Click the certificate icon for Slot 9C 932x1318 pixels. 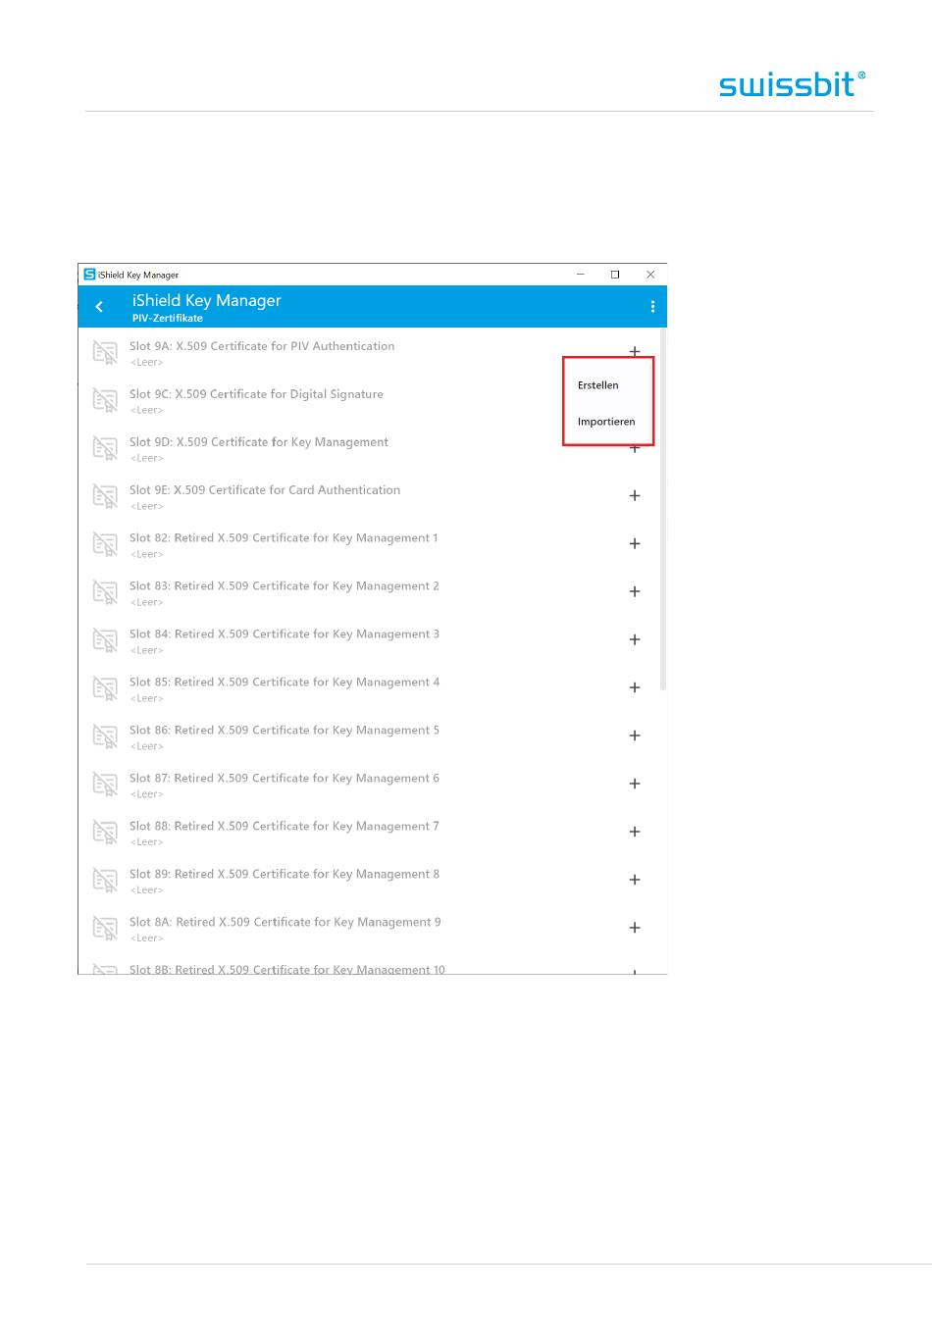pos(105,400)
